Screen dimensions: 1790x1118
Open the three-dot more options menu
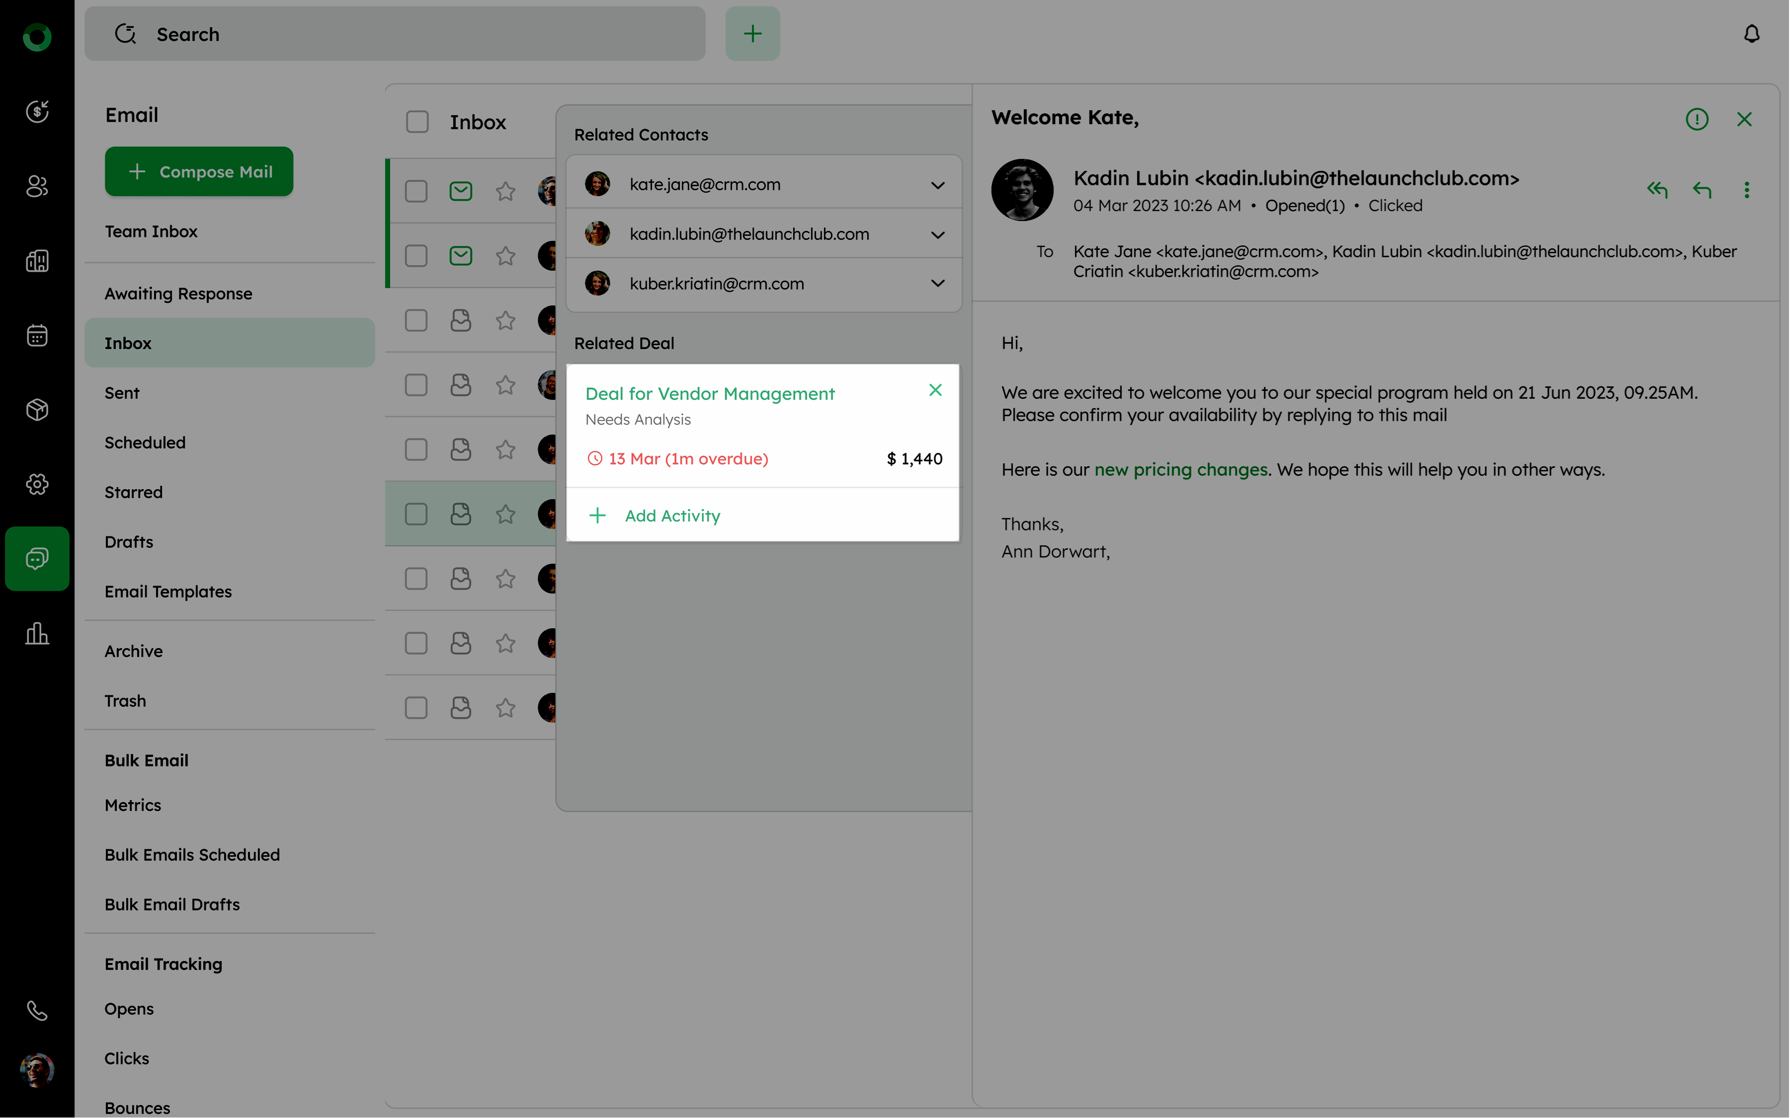(x=1747, y=190)
